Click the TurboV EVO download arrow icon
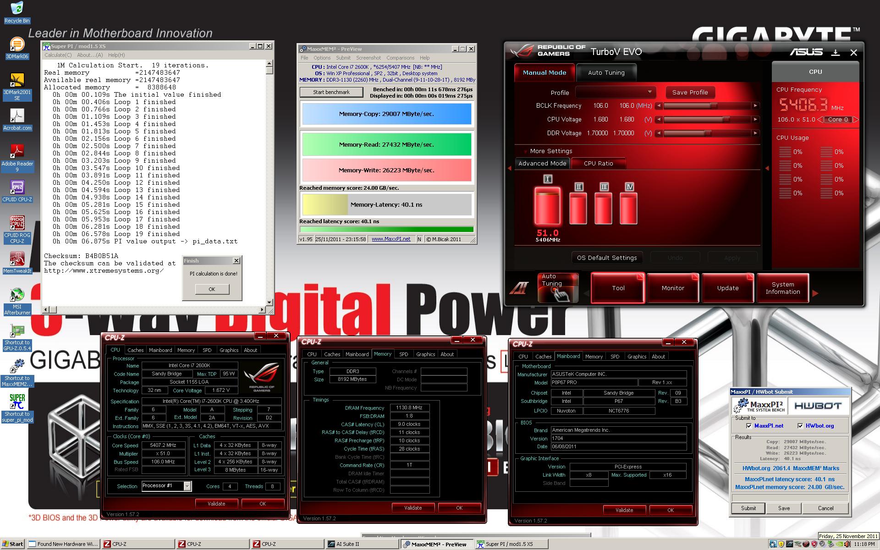 pyautogui.click(x=836, y=53)
